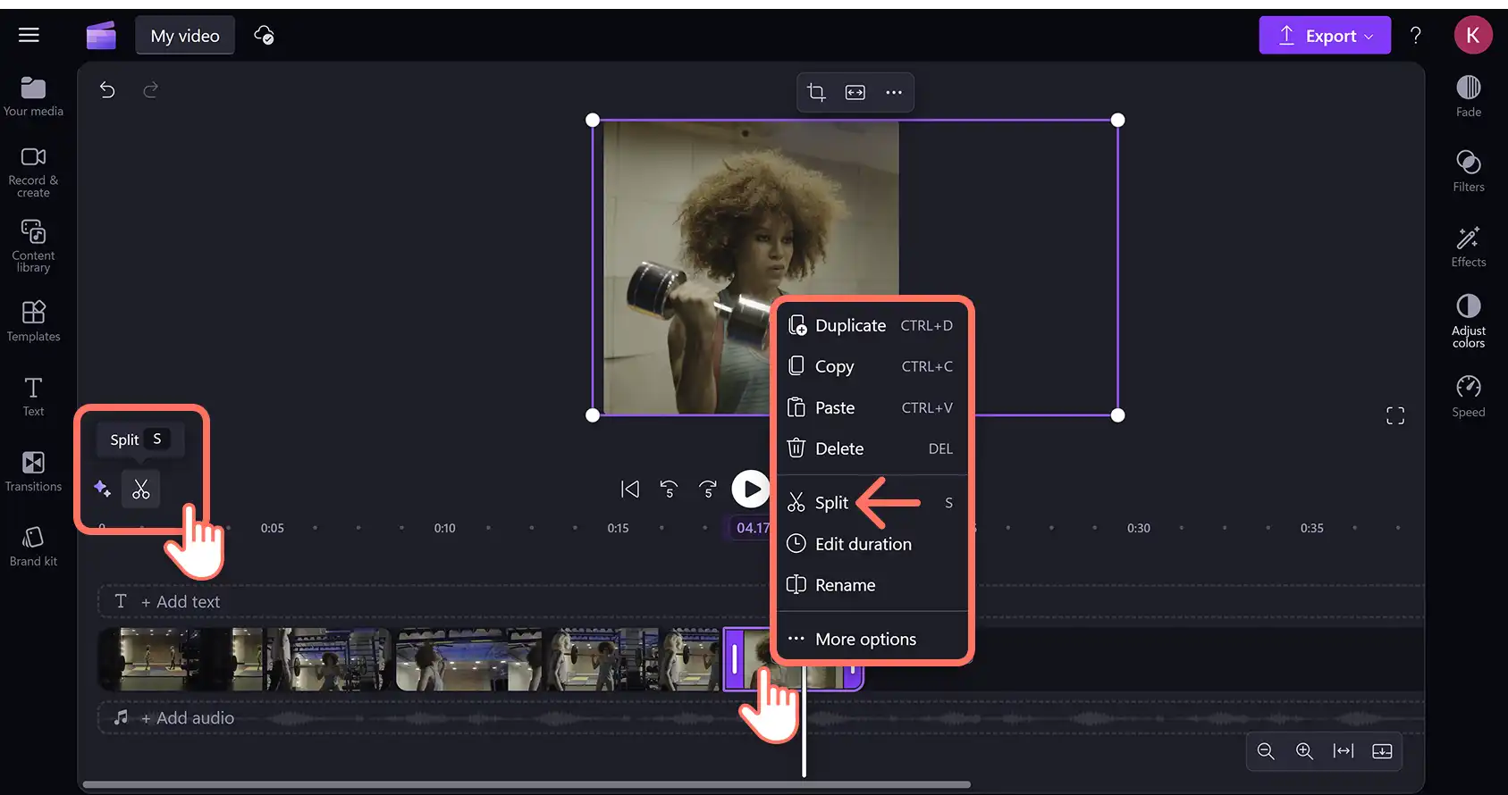This screenshot has width=1508, height=795.
Task: Open the Export dropdown
Action: (x=1325, y=35)
